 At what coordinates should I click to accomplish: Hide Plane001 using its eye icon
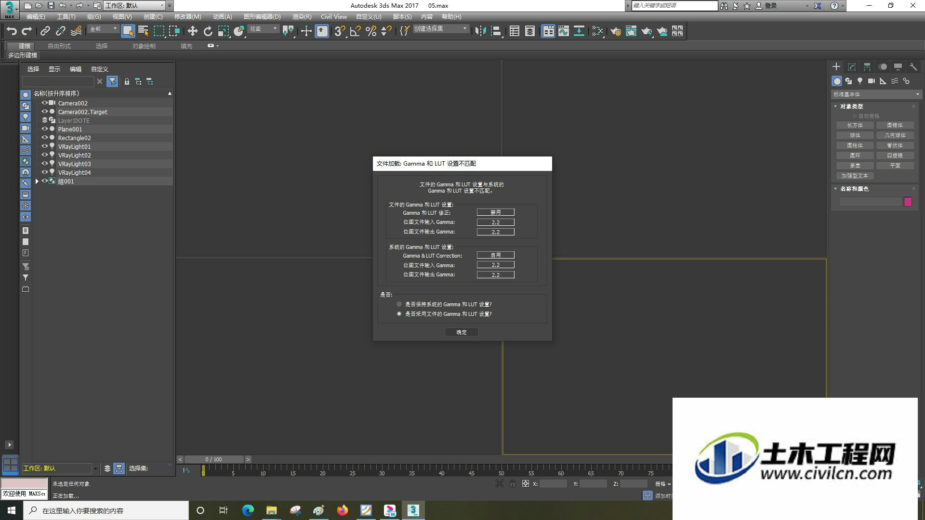pos(44,129)
